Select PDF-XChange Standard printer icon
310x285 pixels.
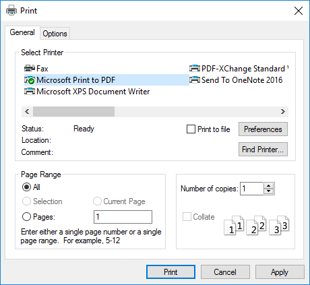(x=195, y=68)
